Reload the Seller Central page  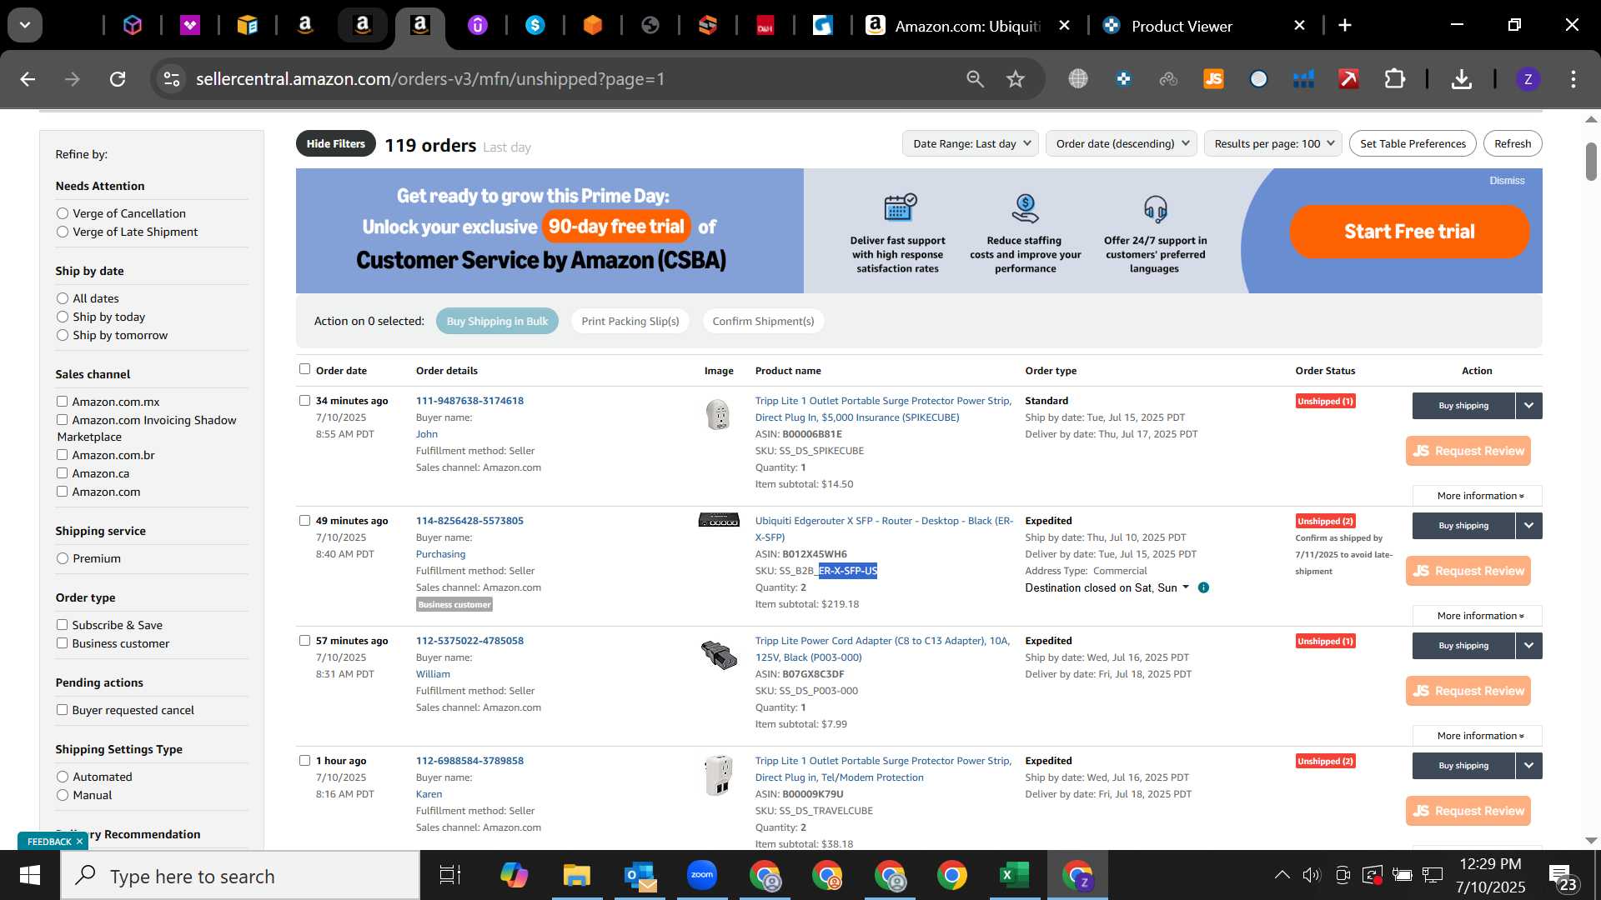pos(118,79)
